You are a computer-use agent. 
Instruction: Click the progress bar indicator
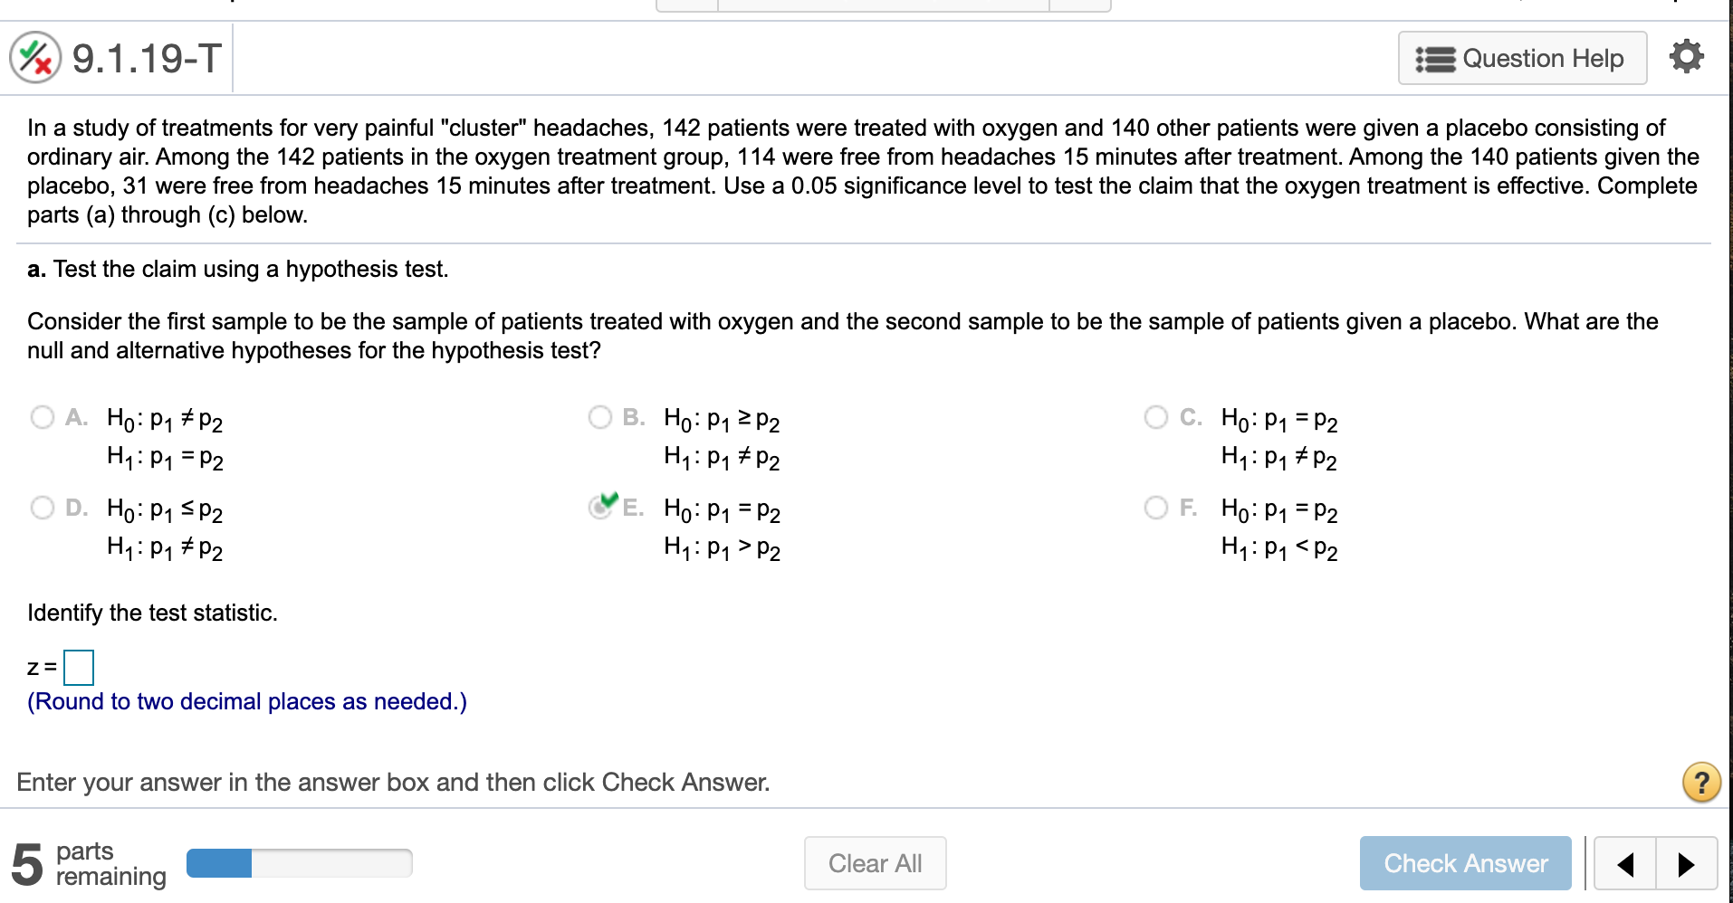(220, 862)
